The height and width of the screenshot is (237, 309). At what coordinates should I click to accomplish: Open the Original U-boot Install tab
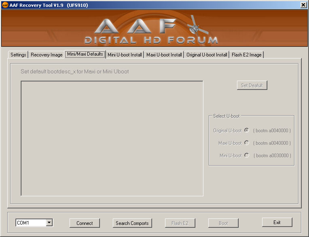(207, 55)
